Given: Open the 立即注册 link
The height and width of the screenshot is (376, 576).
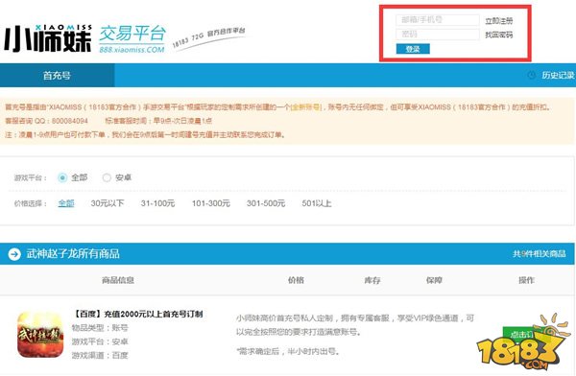Looking at the screenshot, I should pyautogui.click(x=499, y=21).
